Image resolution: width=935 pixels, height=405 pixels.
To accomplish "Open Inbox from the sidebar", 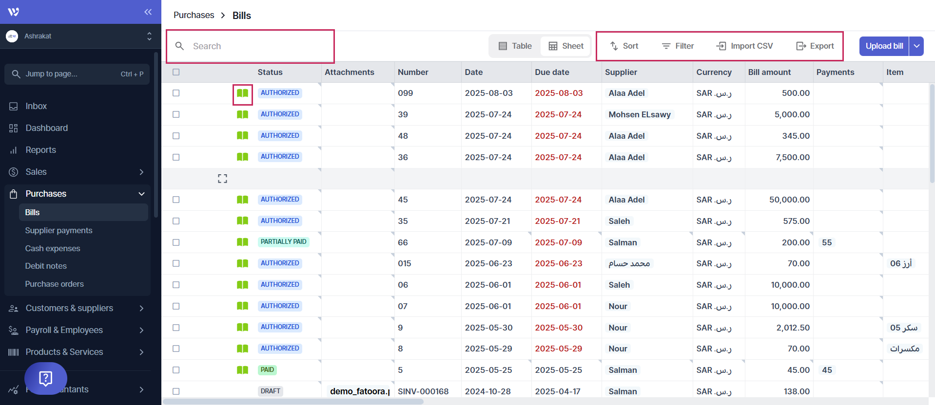I will [x=36, y=106].
